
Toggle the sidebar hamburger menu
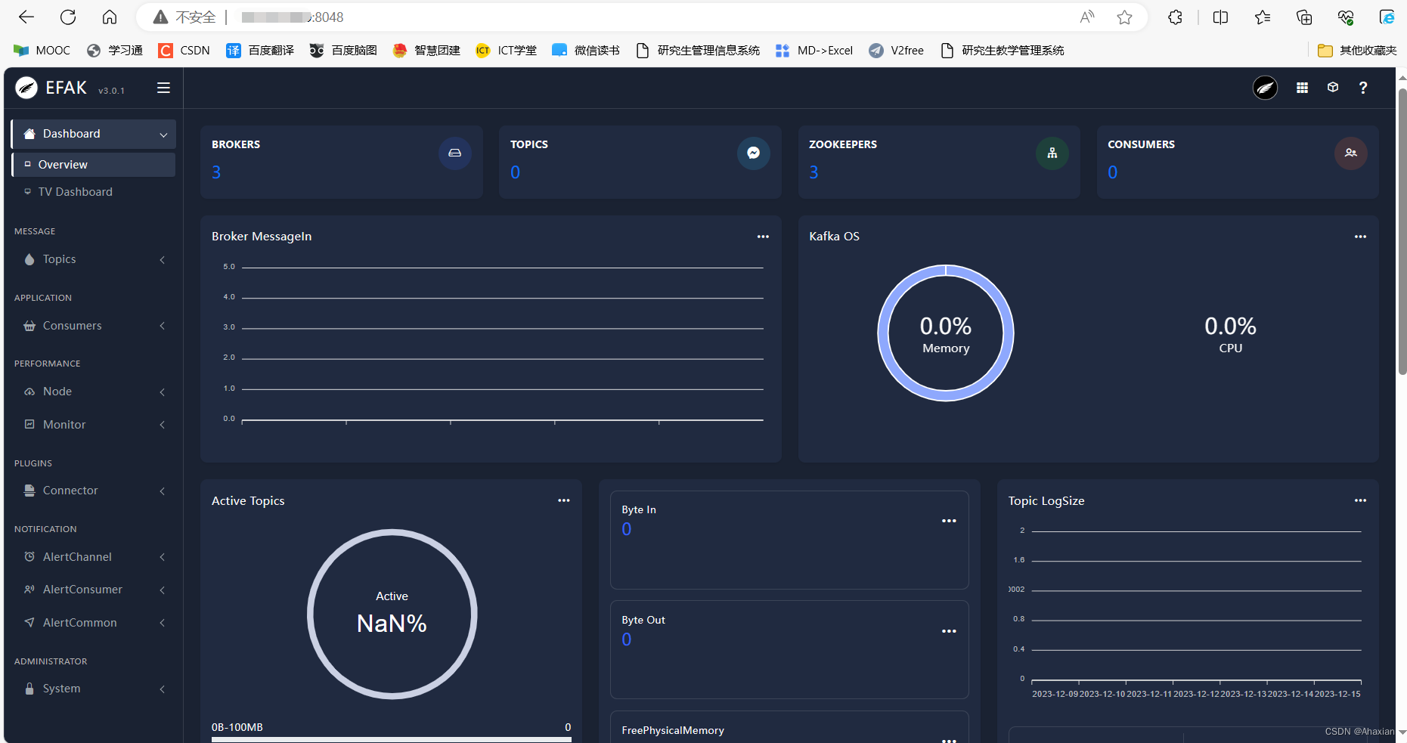click(163, 88)
